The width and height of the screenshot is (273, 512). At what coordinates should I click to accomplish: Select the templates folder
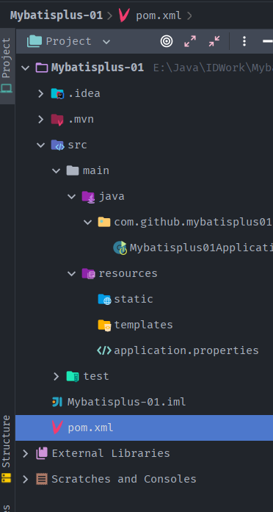(143, 325)
